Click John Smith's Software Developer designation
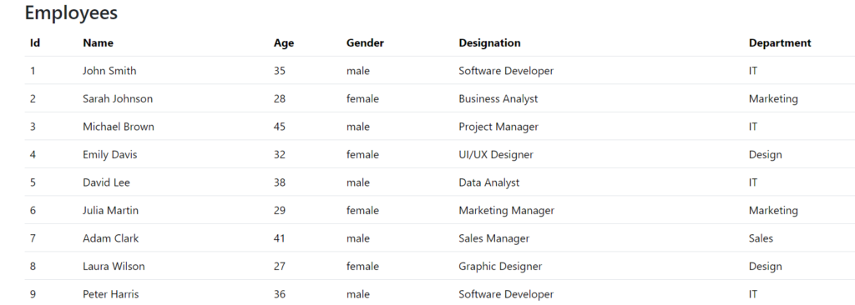This screenshot has width=855, height=305. (506, 71)
